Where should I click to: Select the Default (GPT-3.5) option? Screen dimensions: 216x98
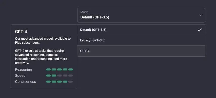tap(141, 30)
